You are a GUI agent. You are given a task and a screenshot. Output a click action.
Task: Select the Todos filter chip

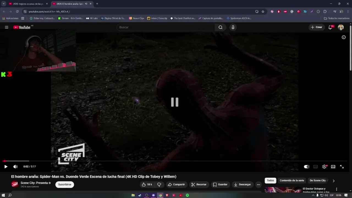pos(270,180)
